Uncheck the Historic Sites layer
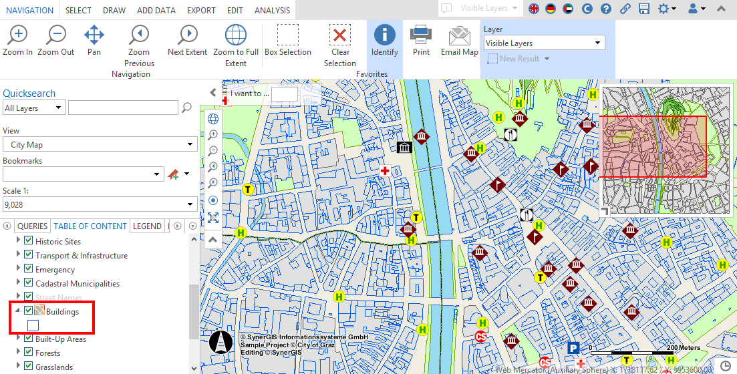Screen dimensions: 737x374 point(28,241)
